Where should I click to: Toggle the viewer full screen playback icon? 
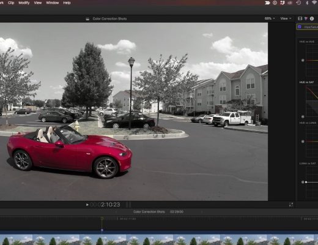pos(291,205)
